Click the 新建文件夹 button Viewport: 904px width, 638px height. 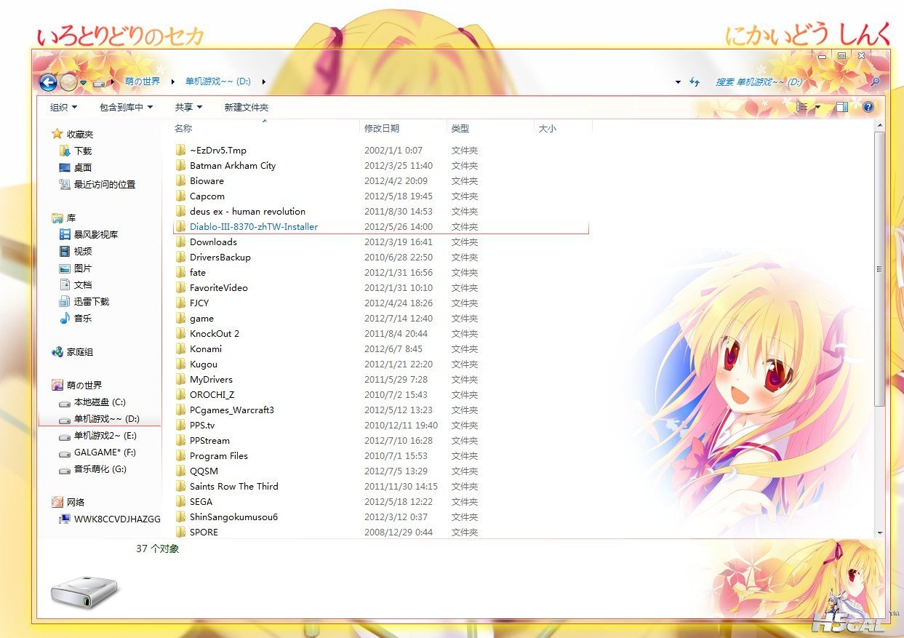[246, 107]
